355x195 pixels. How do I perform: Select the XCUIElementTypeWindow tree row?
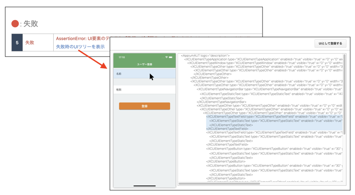pyautogui.click(x=265, y=63)
